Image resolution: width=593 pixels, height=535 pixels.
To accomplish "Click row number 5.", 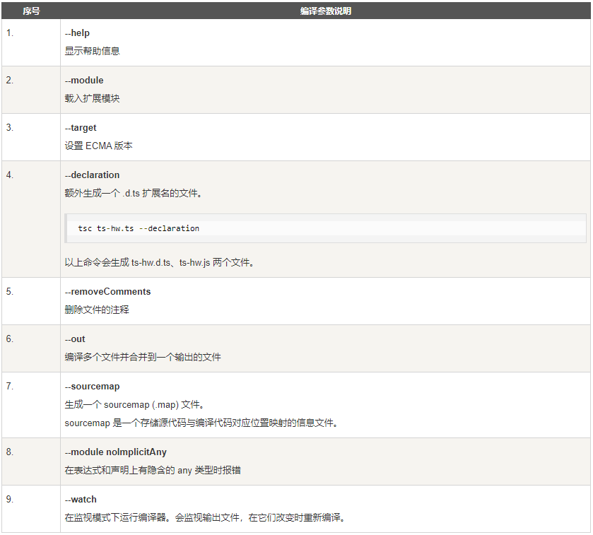I will (10, 291).
